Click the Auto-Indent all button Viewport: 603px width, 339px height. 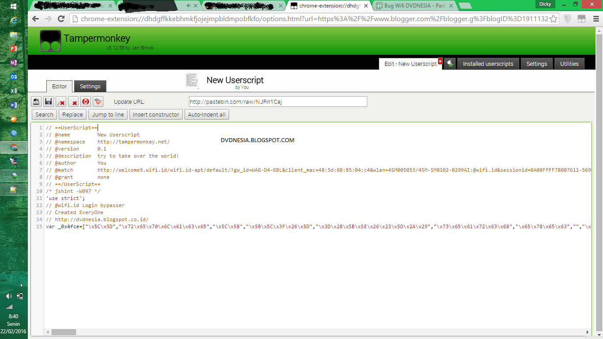click(x=207, y=114)
